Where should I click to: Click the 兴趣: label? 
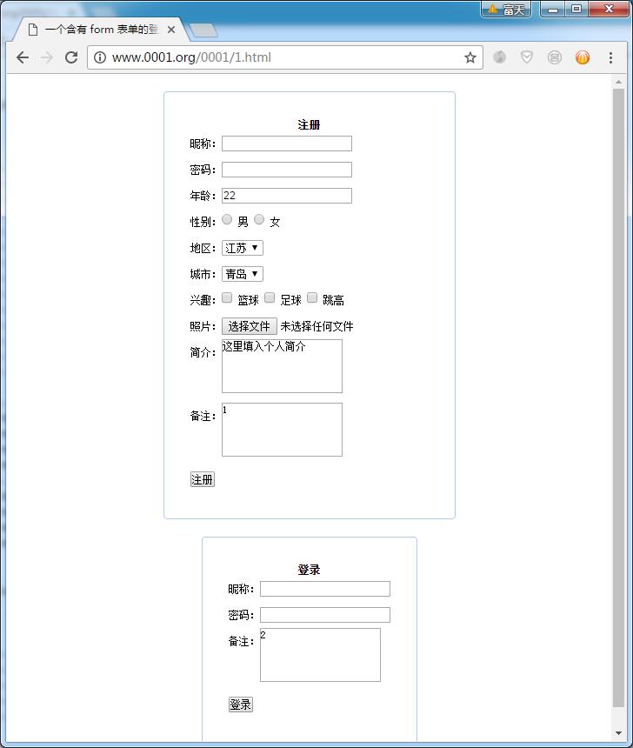point(203,300)
